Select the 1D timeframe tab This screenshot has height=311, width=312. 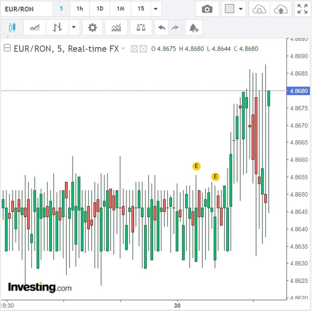pos(100,9)
